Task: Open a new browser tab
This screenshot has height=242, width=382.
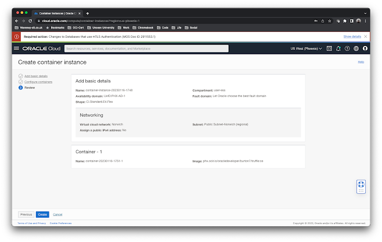Action: point(88,13)
